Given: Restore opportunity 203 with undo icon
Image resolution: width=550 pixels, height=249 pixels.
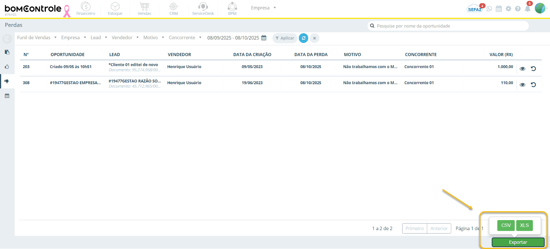Looking at the screenshot, I should click(533, 69).
